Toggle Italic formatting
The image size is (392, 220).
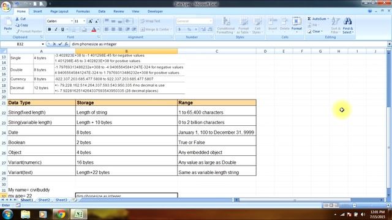coord(56,29)
